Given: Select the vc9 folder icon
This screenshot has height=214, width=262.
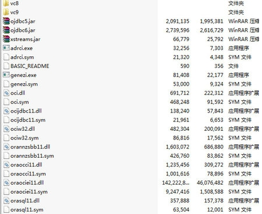Looking at the screenshot, I should (6, 12).
